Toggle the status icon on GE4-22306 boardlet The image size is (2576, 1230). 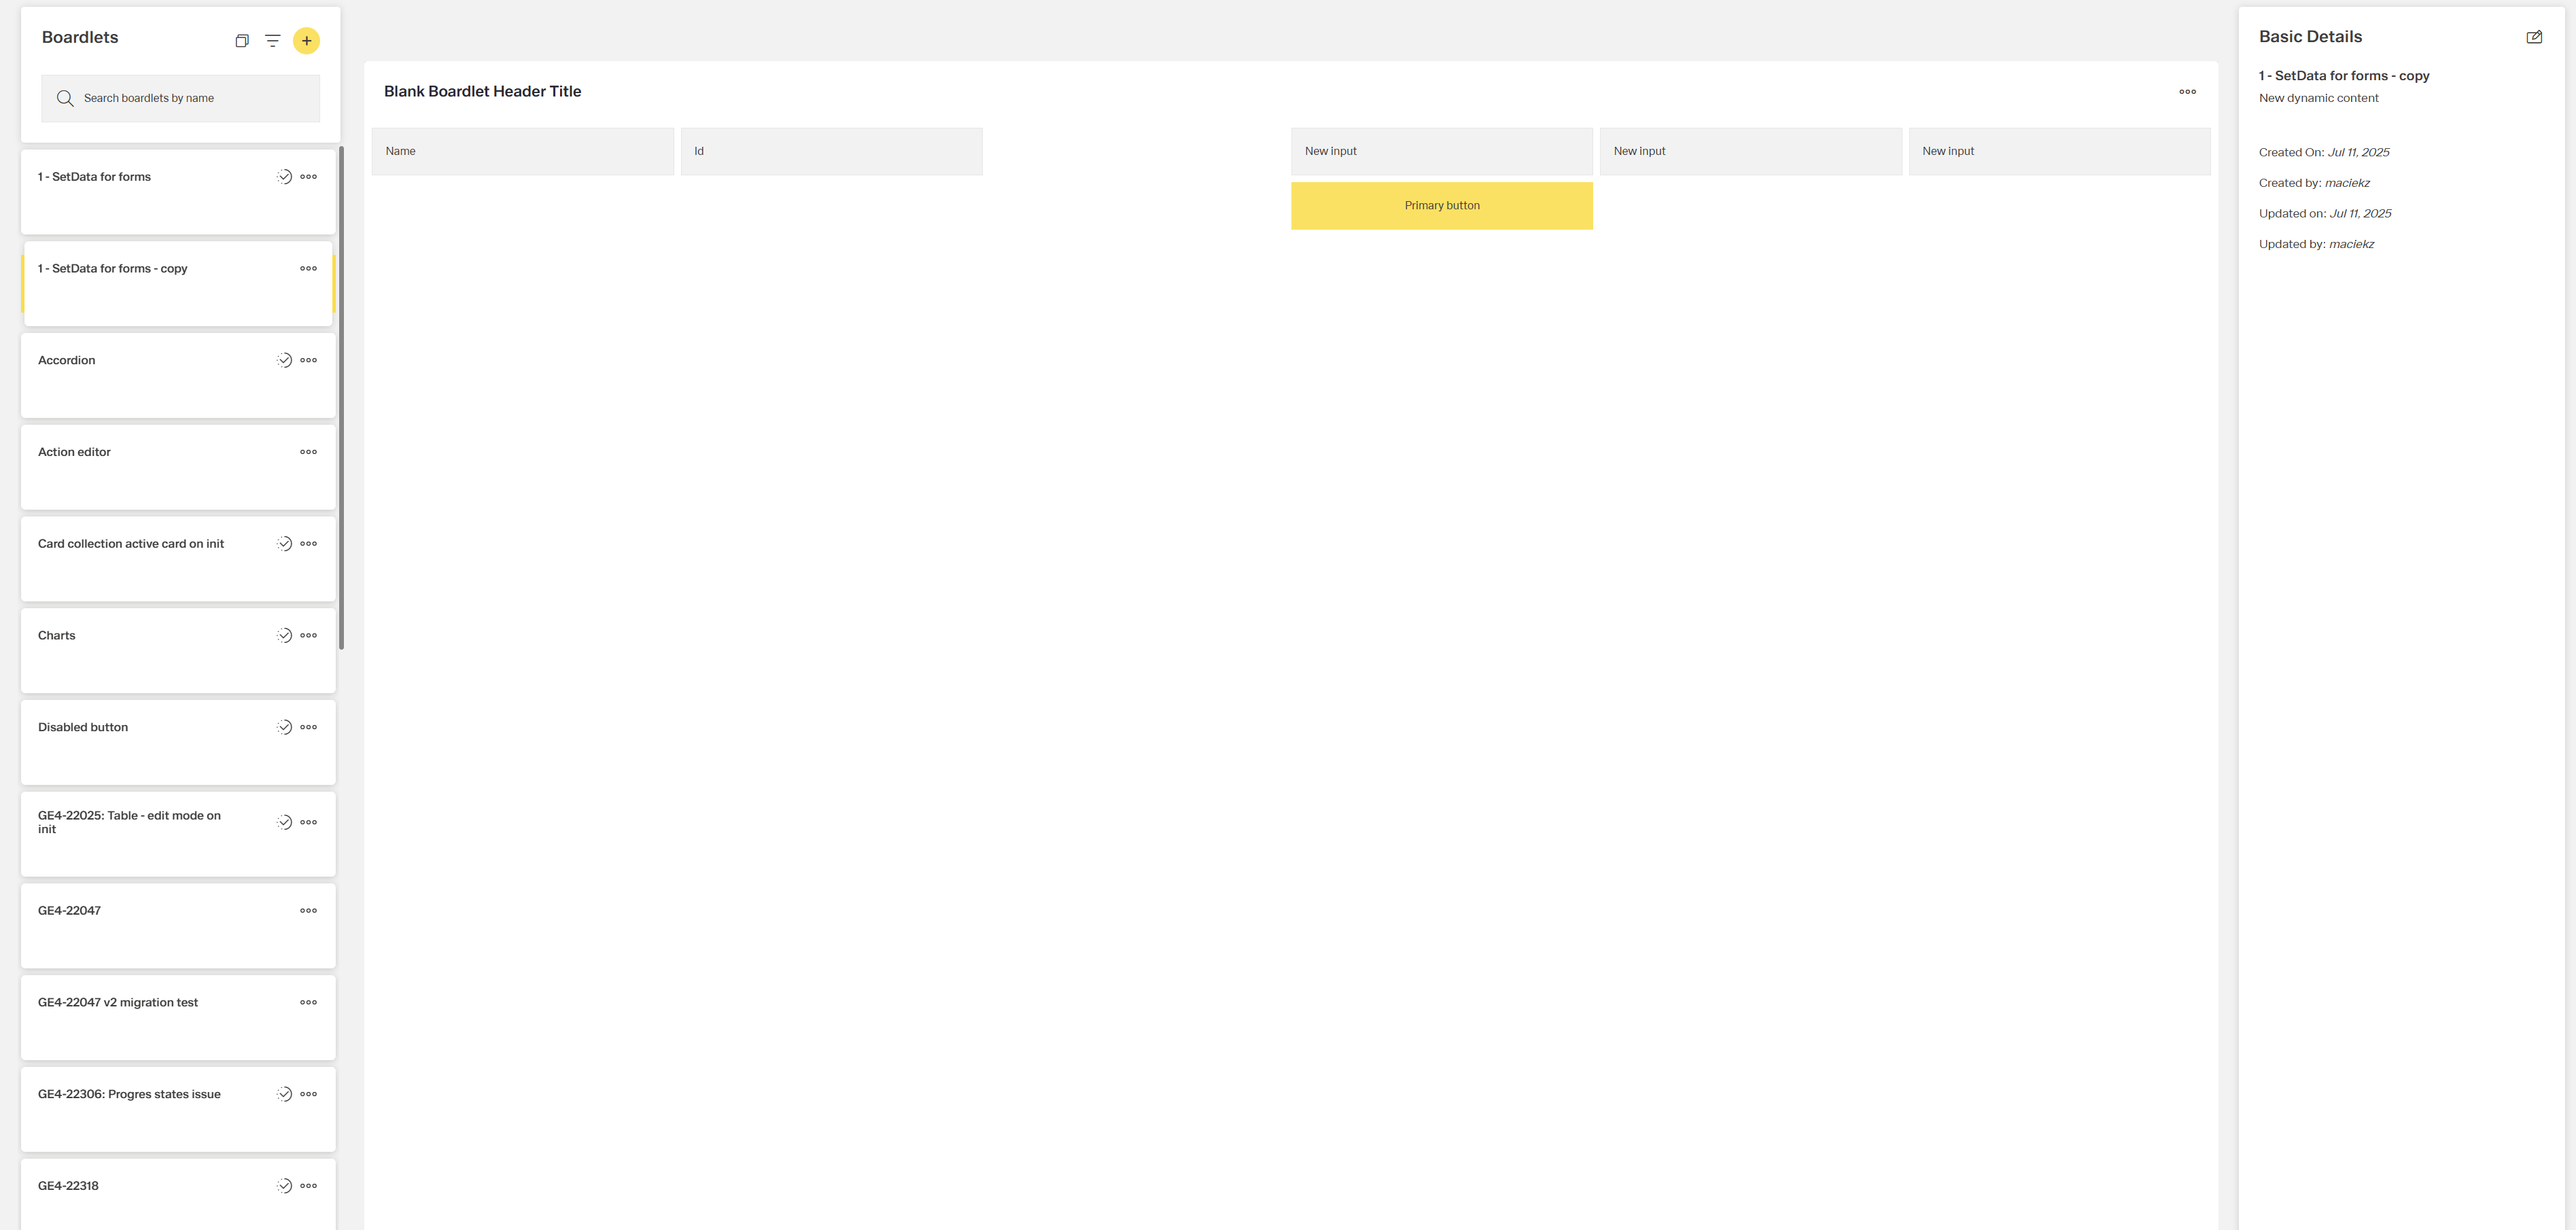pyautogui.click(x=283, y=1093)
